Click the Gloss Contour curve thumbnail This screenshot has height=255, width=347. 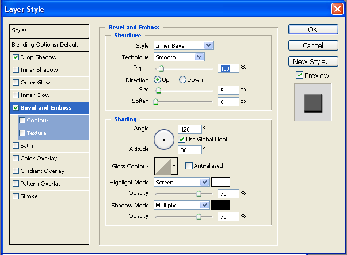pyautogui.click(x=162, y=166)
